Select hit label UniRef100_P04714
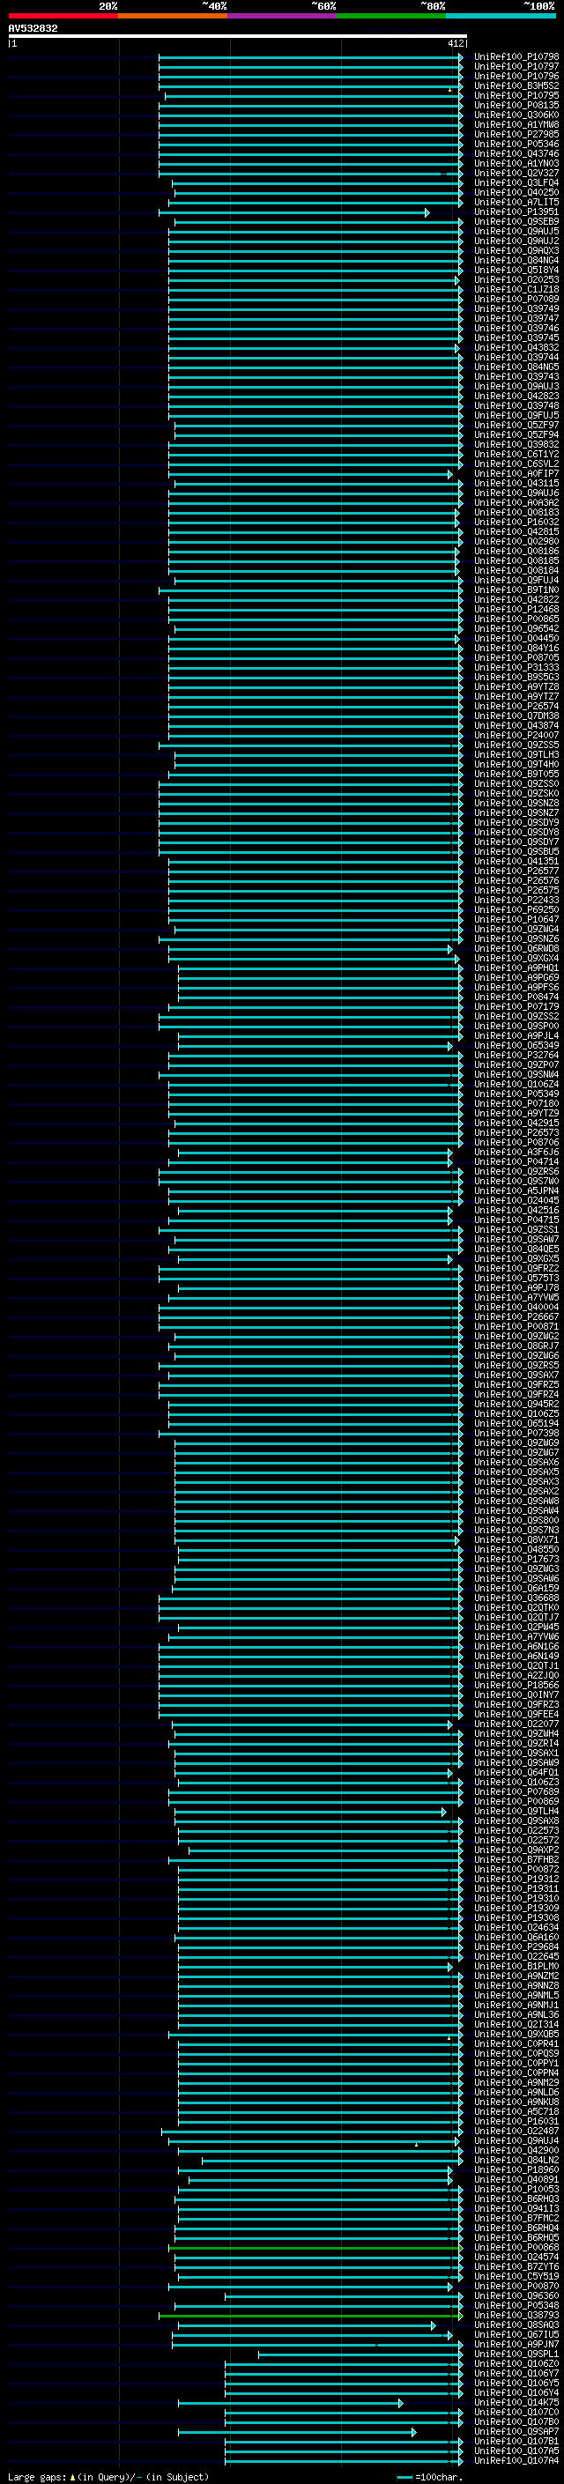 [x=516, y=1161]
